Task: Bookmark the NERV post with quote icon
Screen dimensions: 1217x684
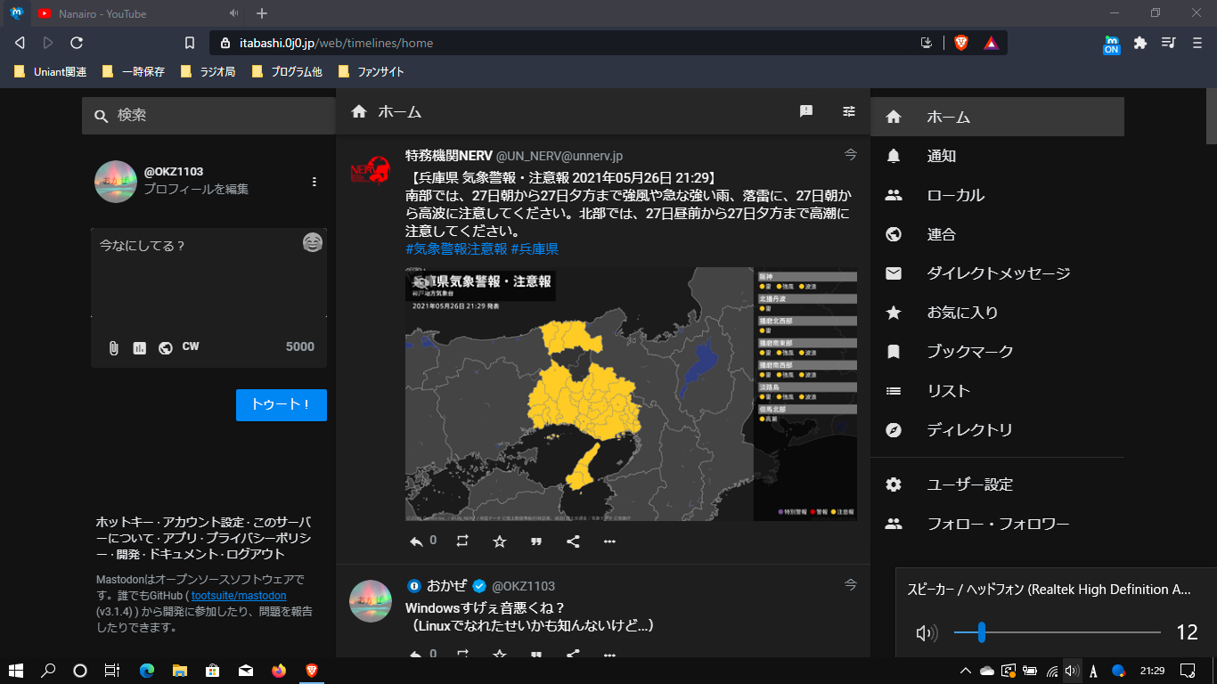Action: tap(536, 541)
